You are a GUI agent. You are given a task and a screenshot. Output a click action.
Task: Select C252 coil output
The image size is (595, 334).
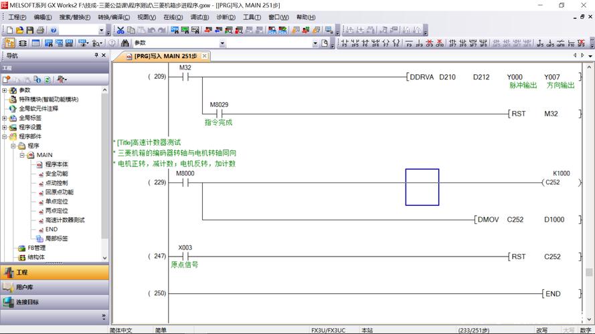pyautogui.click(x=553, y=182)
